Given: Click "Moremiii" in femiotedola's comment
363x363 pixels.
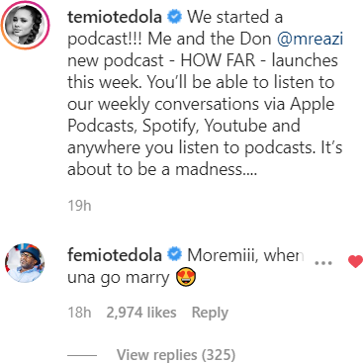Looking at the screenshot, I should click(x=223, y=255).
